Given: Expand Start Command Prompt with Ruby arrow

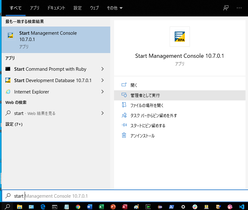Looking at the screenshot, I should (102, 69).
